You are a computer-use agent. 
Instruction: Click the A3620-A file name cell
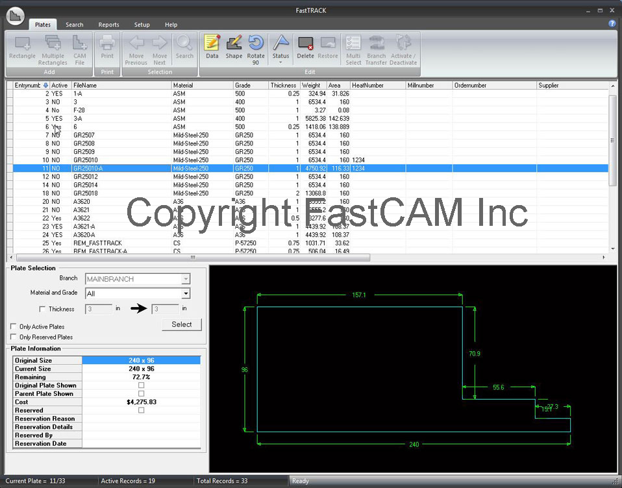[x=121, y=235]
